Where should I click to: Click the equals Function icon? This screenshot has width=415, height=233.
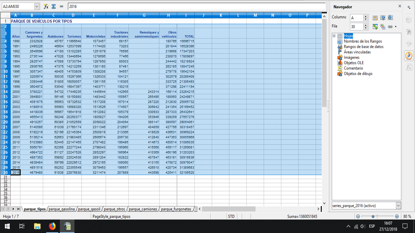coord(61,6)
